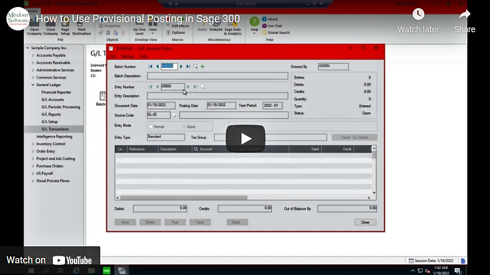Screen dimensions: 490x275
Task: Click Options in Macros group
Action: pos(176,32)
